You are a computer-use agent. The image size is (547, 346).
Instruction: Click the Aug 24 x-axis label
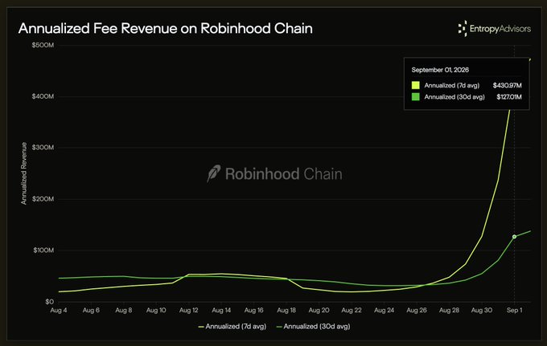384,310
